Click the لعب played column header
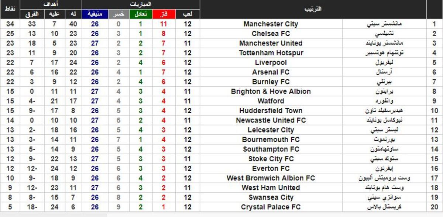443x217 pixels. [188, 14]
